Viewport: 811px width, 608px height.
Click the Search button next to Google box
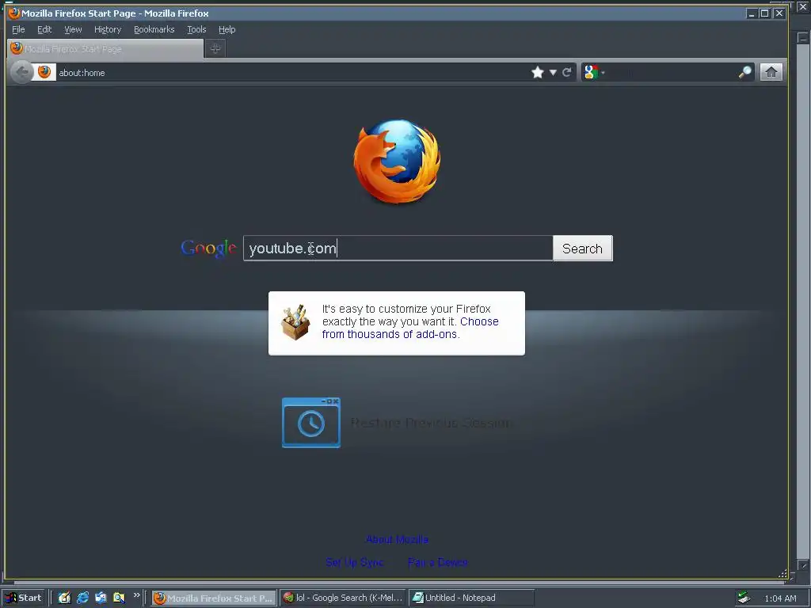click(x=582, y=248)
